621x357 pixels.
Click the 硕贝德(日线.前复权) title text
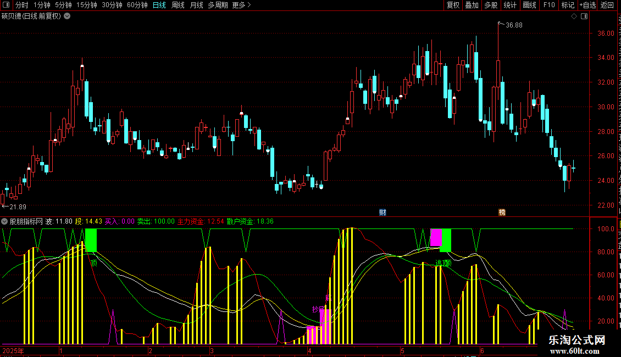[31, 16]
